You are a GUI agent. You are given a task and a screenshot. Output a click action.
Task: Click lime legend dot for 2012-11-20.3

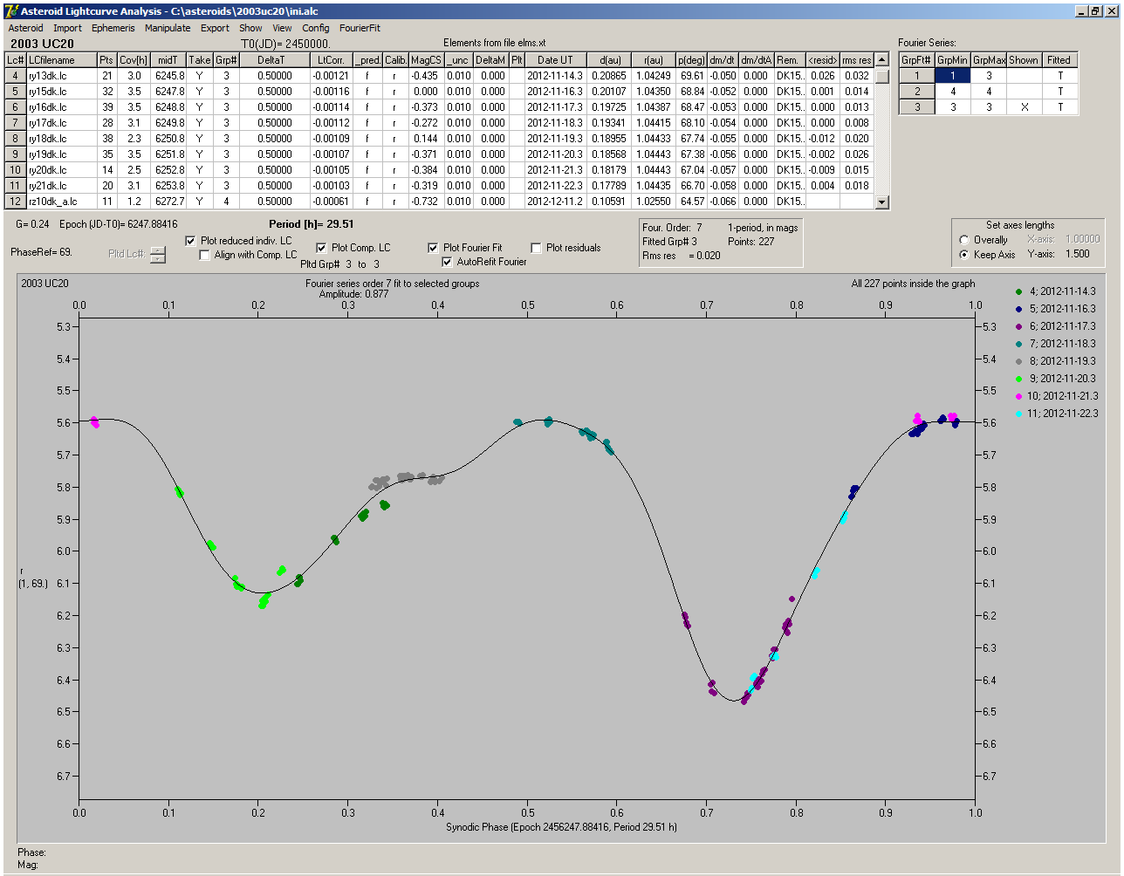tap(1020, 379)
